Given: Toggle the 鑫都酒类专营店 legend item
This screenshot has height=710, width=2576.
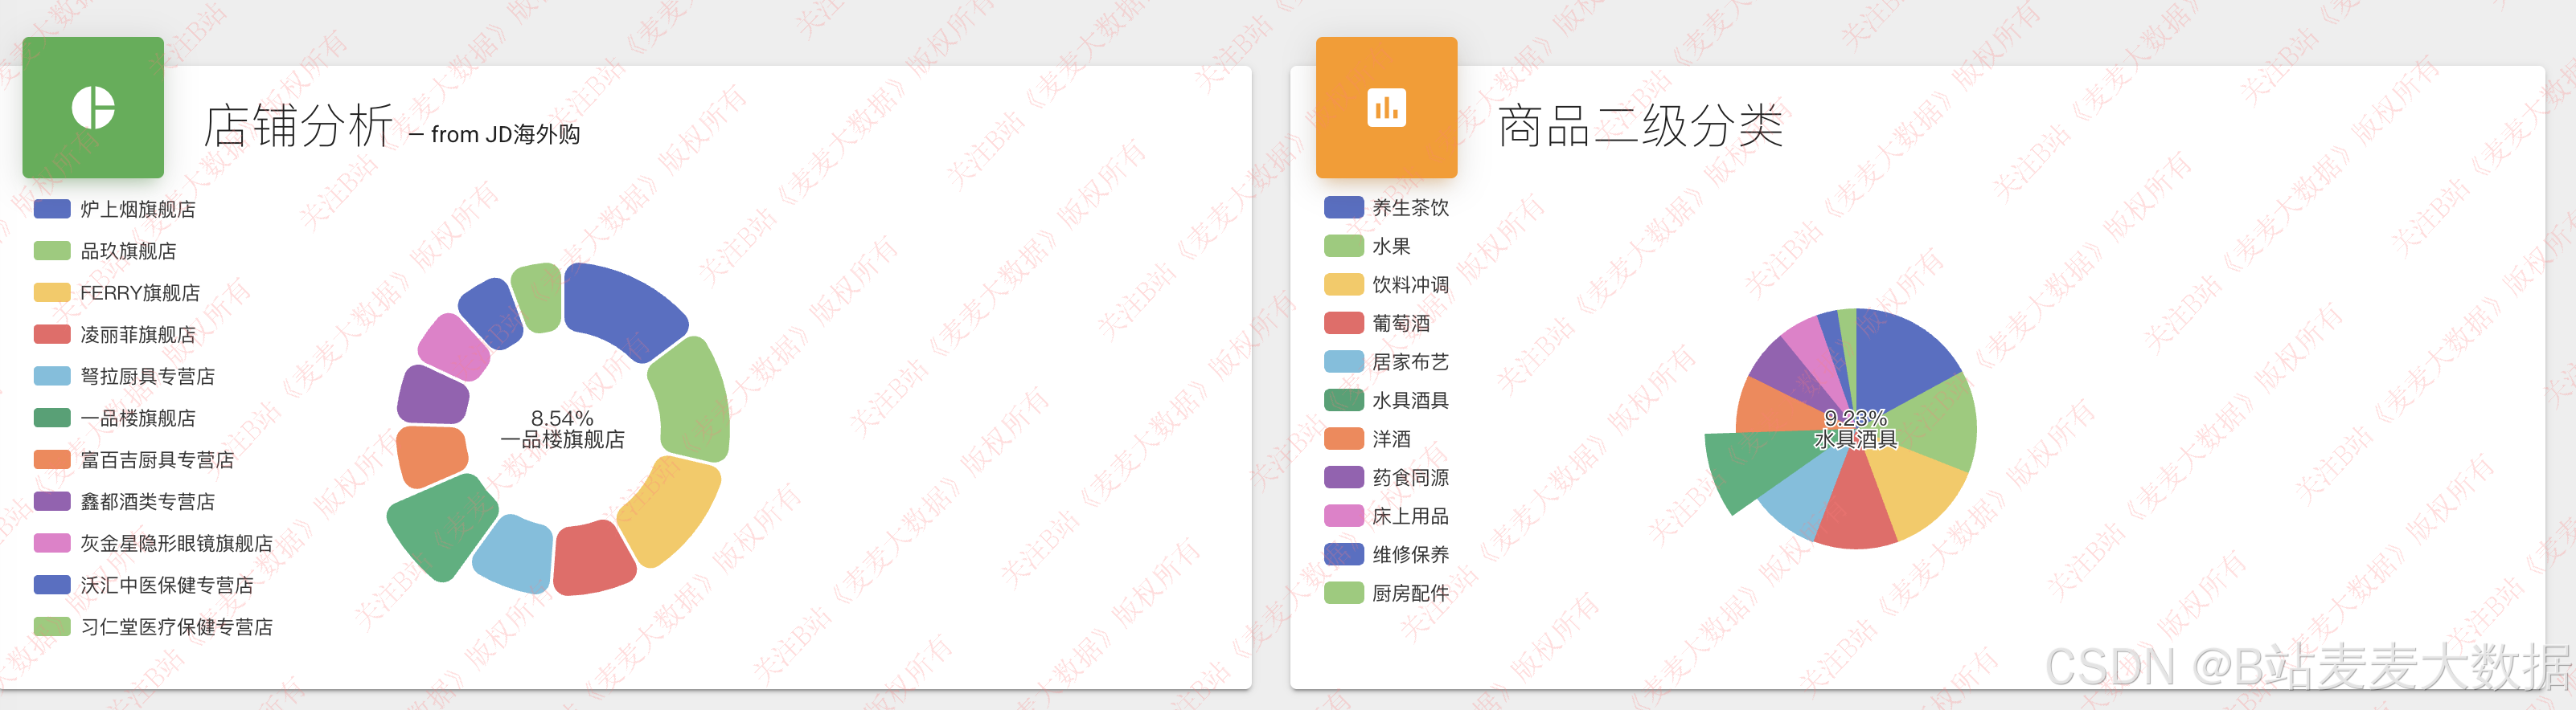Looking at the screenshot, I should tap(124, 501).
